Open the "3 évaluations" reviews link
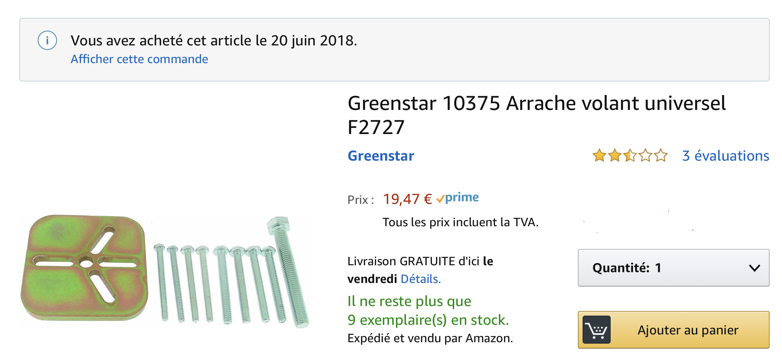The image size is (782, 361). [x=726, y=156]
